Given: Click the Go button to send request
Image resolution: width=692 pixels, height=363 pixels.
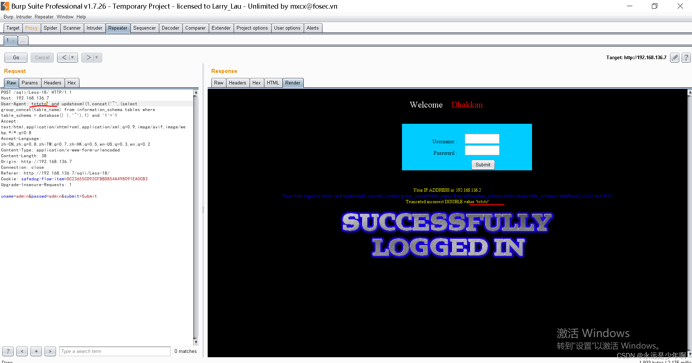Looking at the screenshot, I should [16, 57].
